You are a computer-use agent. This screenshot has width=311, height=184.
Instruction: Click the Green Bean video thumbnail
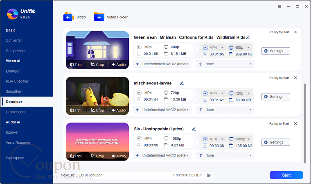97,50
